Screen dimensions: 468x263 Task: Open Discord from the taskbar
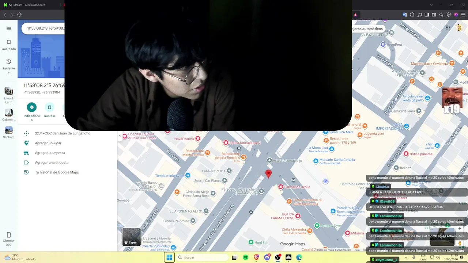pyautogui.click(x=267, y=258)
